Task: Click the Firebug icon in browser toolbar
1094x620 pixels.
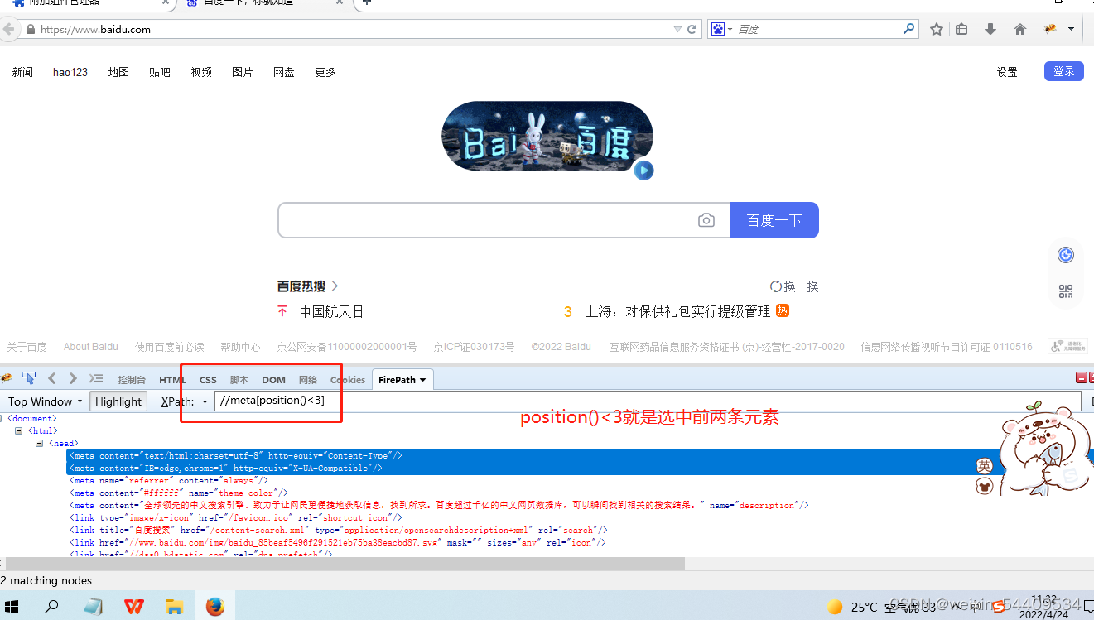Action: point(1050,29)
